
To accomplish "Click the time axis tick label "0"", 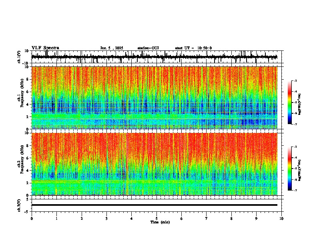I will (x=32, y=219).
